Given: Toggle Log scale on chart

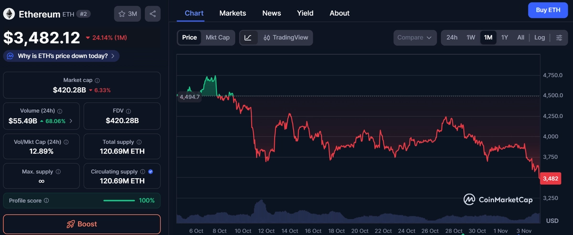Looking at the screenshot, I should tap(540, 38).
